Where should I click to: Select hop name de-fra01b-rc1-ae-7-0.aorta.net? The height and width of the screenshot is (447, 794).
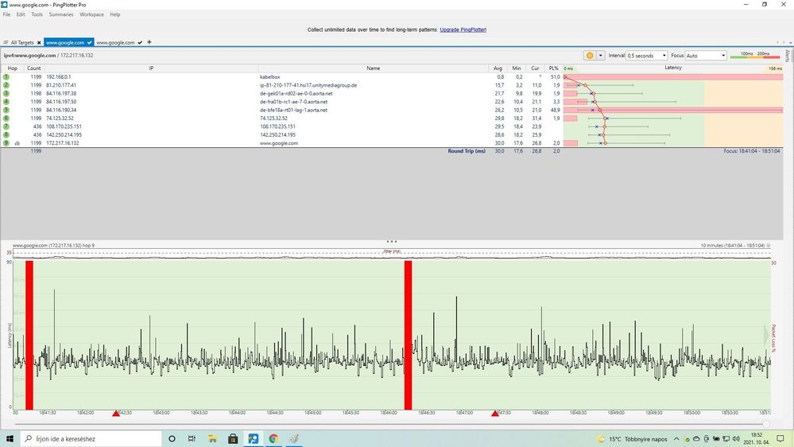tap(294, 102)
